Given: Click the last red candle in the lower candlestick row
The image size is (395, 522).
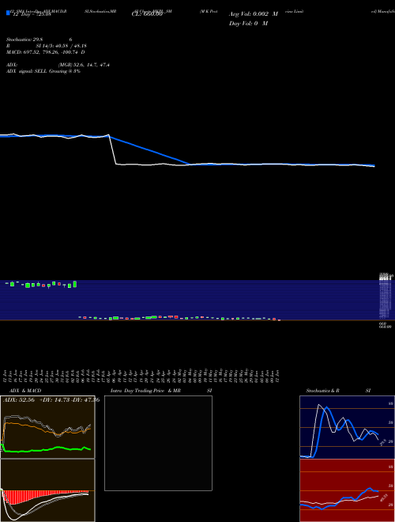Looking at the screenshot, I should tap(280, 320).
